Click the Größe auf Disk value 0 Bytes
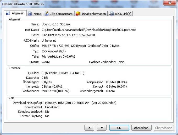Screen dimensions: 178x135 pos(114,46)
